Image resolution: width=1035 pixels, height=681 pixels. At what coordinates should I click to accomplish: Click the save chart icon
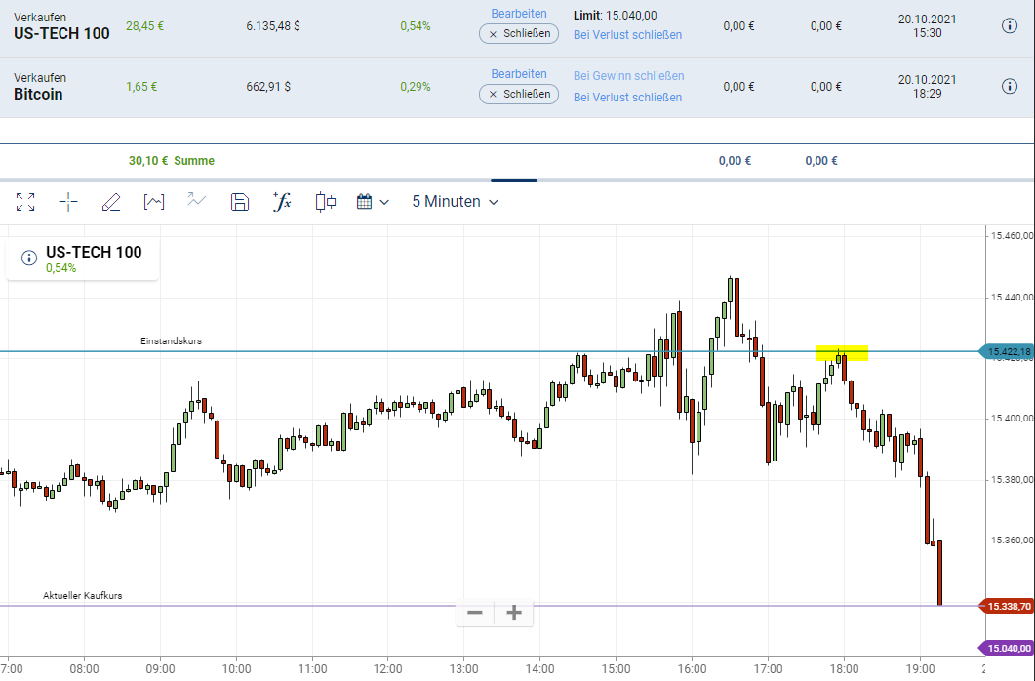click(x=240, y=202)
